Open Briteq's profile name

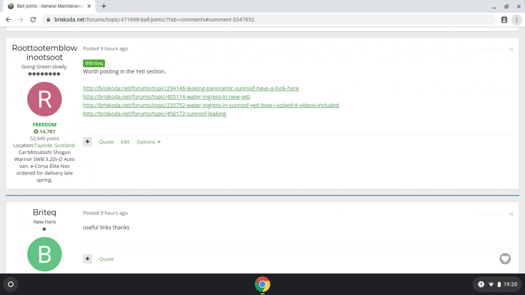pyautogui.click(x=45, y=213)
